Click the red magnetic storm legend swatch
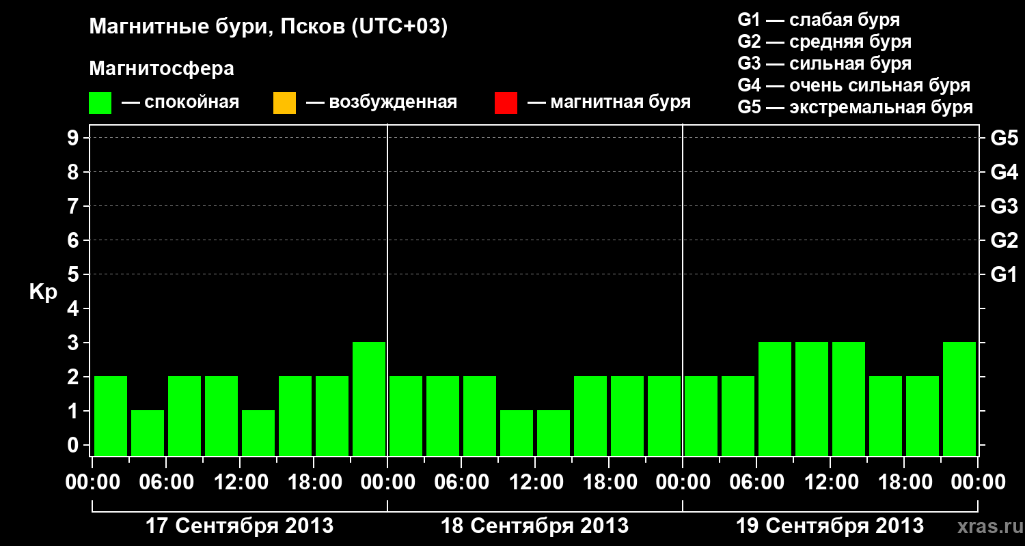Screen dimensions: 1025x546 click(x=506, y=103)
